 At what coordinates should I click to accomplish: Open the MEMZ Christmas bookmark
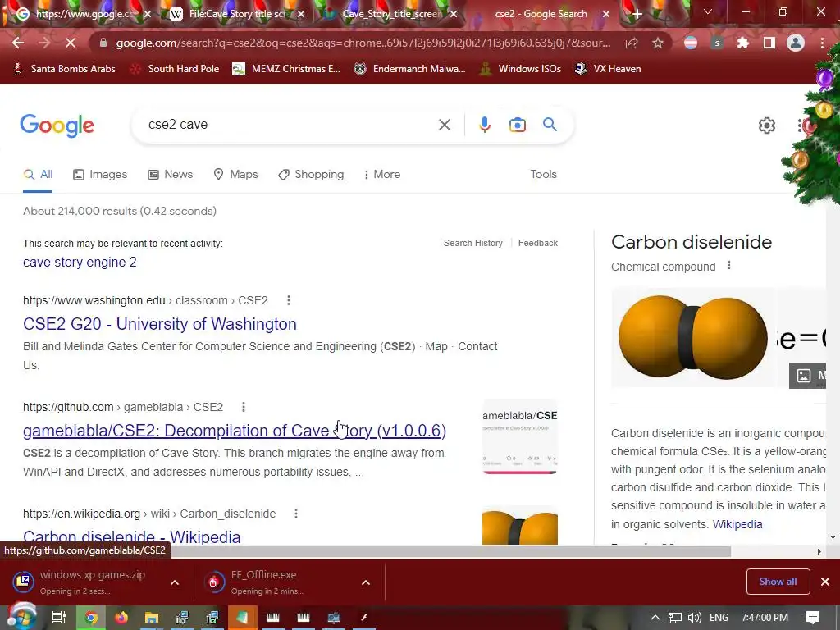pos(286,69)
